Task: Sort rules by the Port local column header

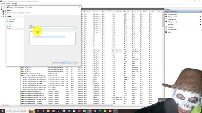Action: (135, 12)
